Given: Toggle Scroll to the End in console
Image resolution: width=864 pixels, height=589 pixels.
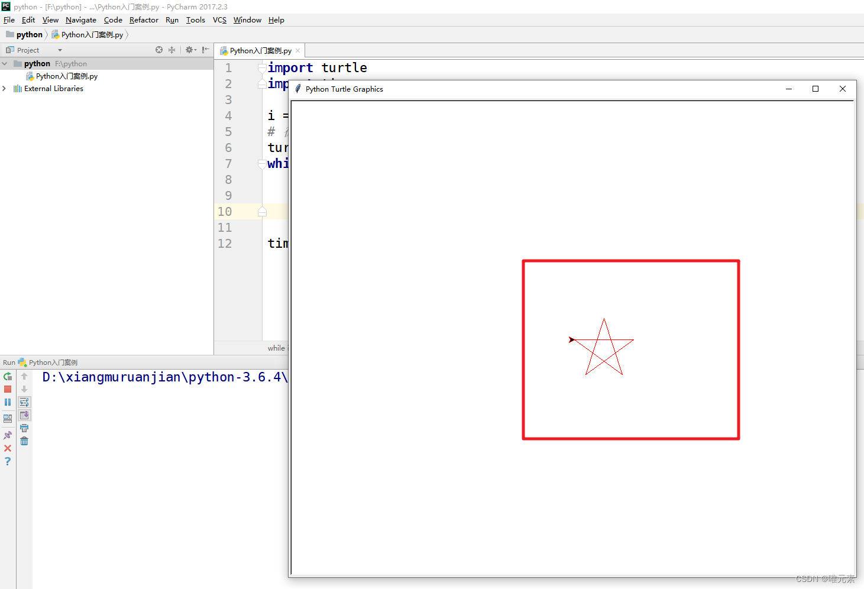Looking at the screenshot, I should coord(24,415).
